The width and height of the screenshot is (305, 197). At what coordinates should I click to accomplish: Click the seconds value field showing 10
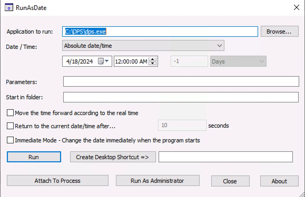pos(182,125)
